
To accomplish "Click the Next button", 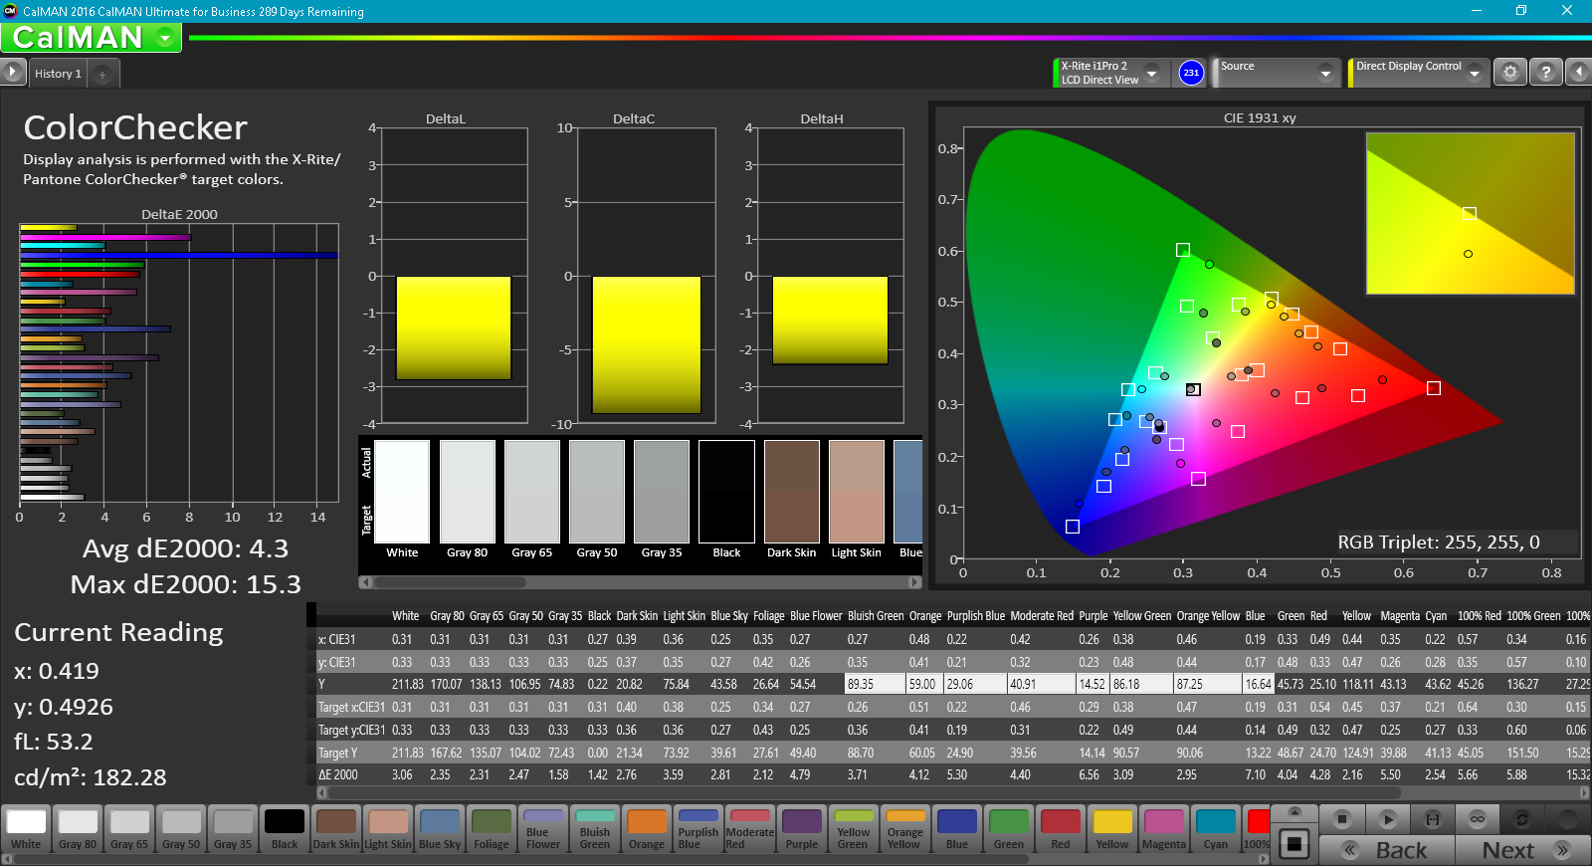I will tap(1522, 850).
